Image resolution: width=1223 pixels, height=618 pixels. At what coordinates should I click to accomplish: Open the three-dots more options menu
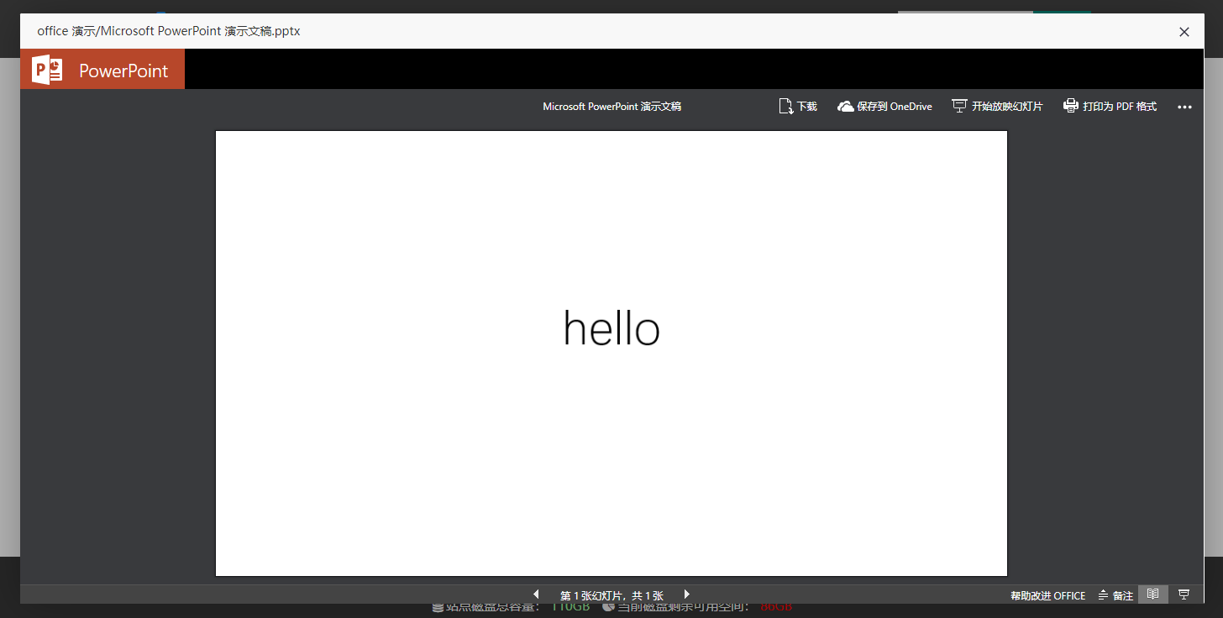coord(1184,107)
